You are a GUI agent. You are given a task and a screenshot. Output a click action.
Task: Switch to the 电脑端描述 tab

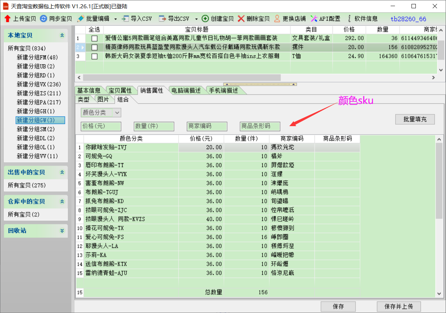click(x=186, y=91)
